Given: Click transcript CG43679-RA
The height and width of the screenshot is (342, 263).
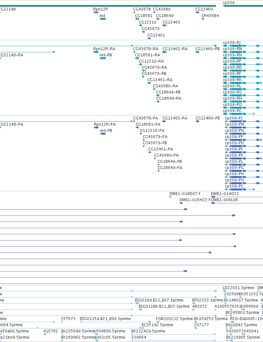Looking at the screenshot, I should (x=154, y=67).
